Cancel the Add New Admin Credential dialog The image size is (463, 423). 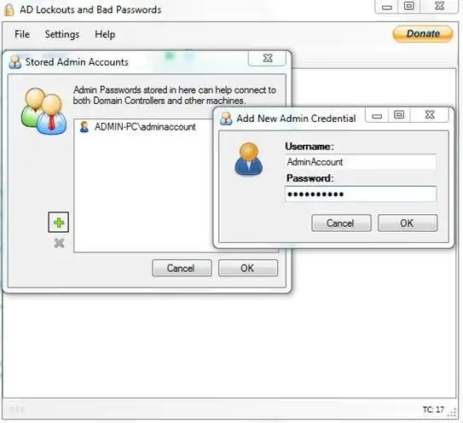click(x=341, y=223)
